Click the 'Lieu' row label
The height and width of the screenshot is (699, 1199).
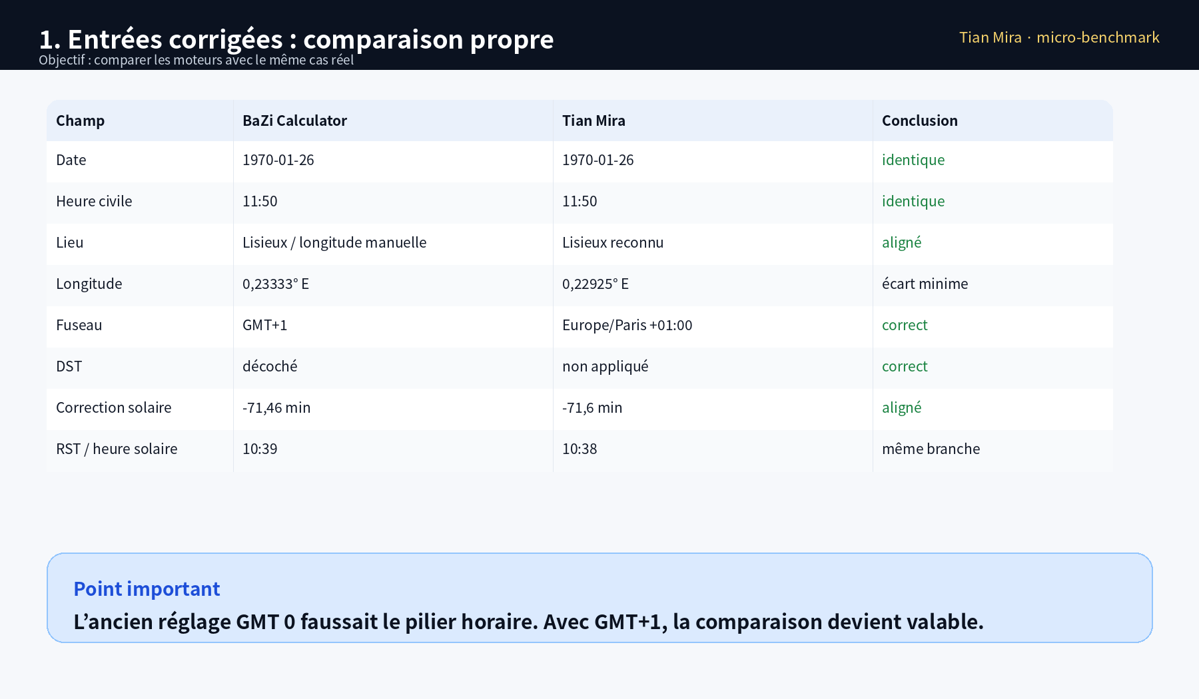coord(70,242)
